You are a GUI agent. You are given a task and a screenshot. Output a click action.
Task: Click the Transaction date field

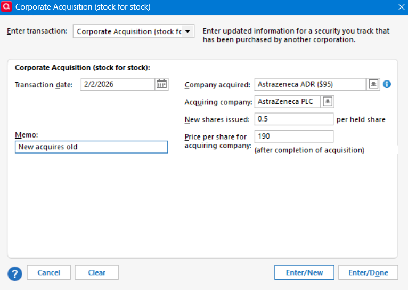[118, 84]
